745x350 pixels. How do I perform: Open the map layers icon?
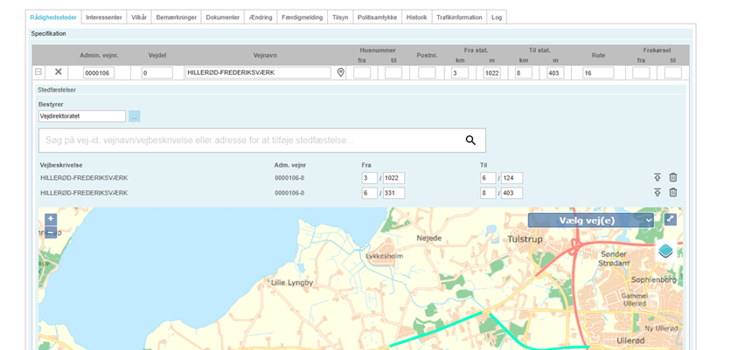(x=665, y=251)
